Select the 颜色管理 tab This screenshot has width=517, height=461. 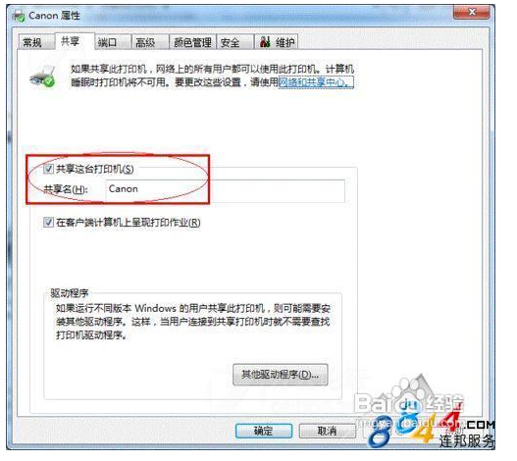coord(192,42)
